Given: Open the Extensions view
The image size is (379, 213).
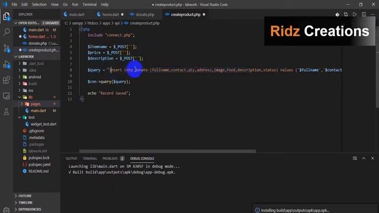Looking at the screenshot, I should pos(7,80).
